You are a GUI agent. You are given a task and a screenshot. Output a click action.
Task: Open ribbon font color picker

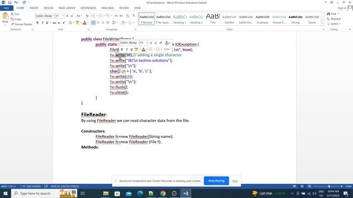click(x=88, y=23)
